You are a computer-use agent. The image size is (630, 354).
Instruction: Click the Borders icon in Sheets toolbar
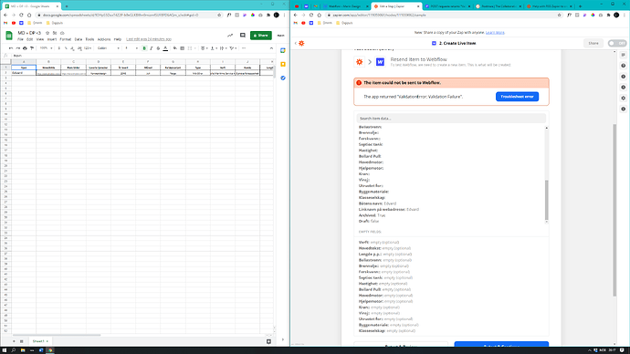click(x=182, y=48)
